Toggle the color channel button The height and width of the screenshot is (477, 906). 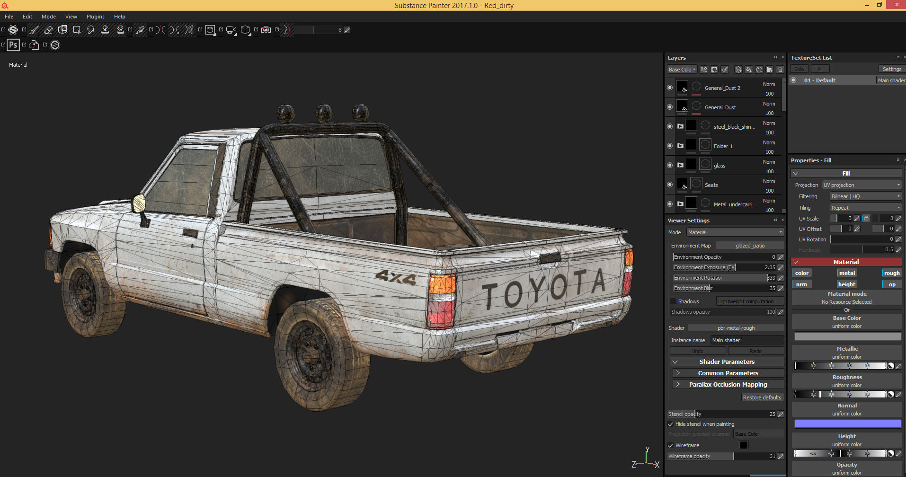[x=802, y=273]
